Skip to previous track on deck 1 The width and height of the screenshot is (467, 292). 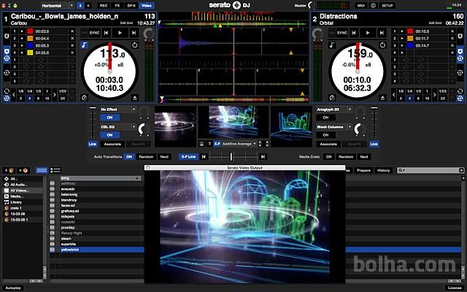106,33
